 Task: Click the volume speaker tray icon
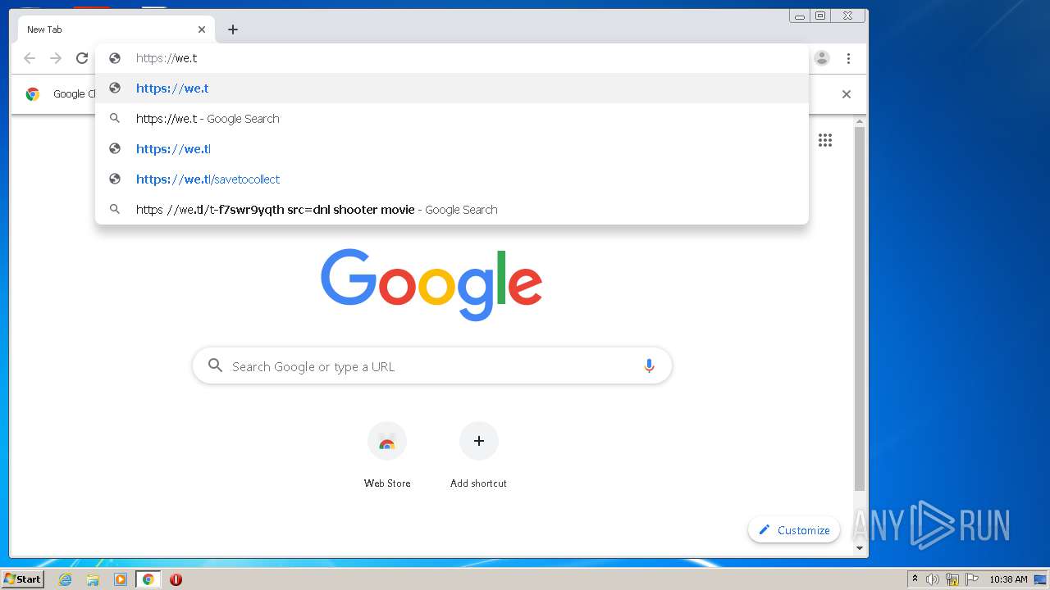coord(933,579)
